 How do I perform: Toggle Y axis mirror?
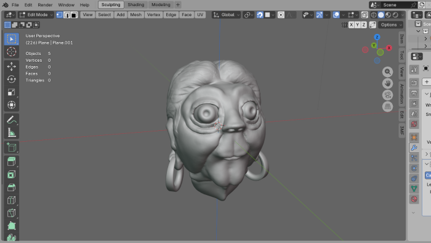(x=357, y=25)
